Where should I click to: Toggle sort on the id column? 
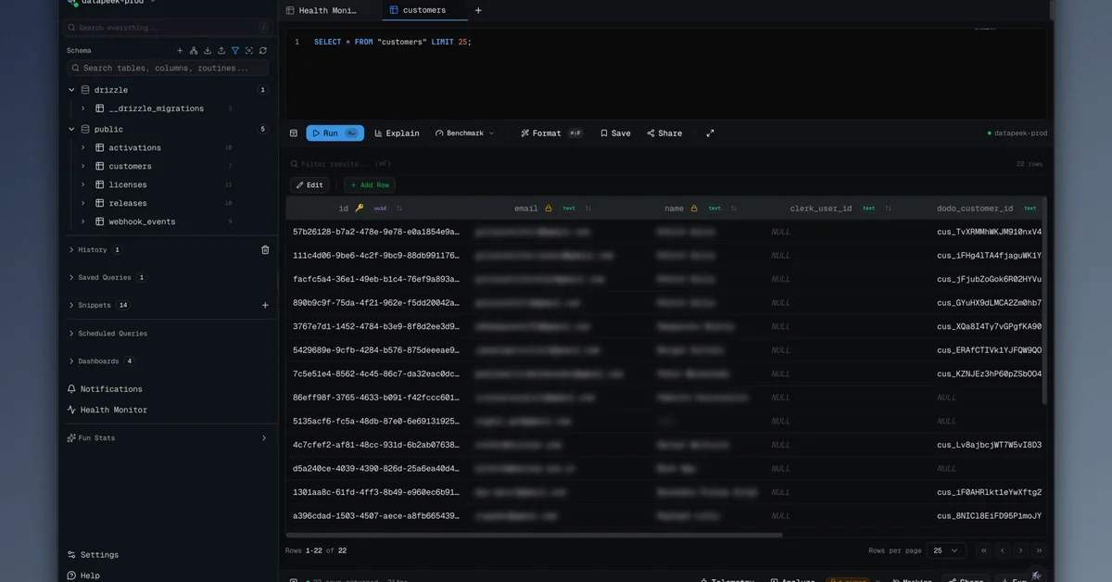click(x=399, y=209)
